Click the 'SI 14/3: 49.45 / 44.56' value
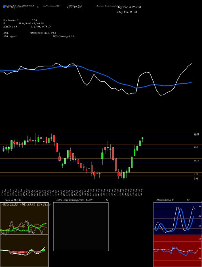202x267 pixels. tap(31, 23)
